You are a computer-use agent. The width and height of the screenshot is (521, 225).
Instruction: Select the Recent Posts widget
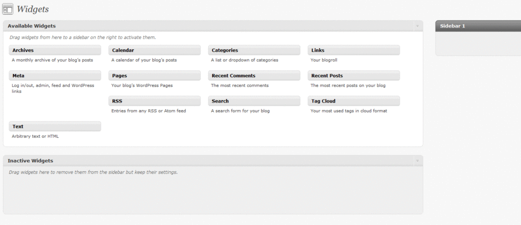click(x=354, y=76)
